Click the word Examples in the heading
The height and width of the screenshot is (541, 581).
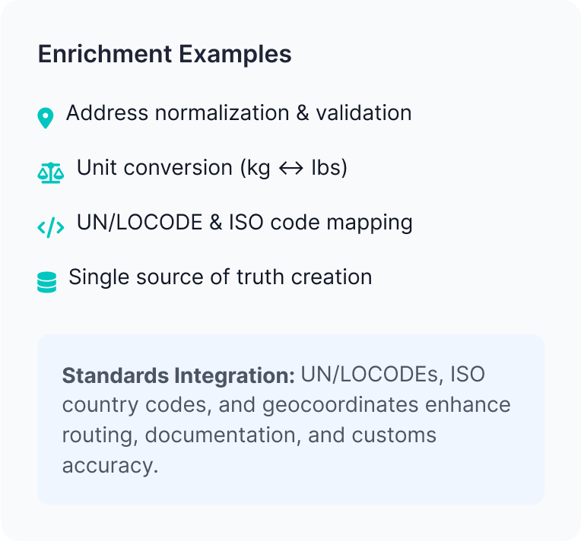click(x=235, y=55)
